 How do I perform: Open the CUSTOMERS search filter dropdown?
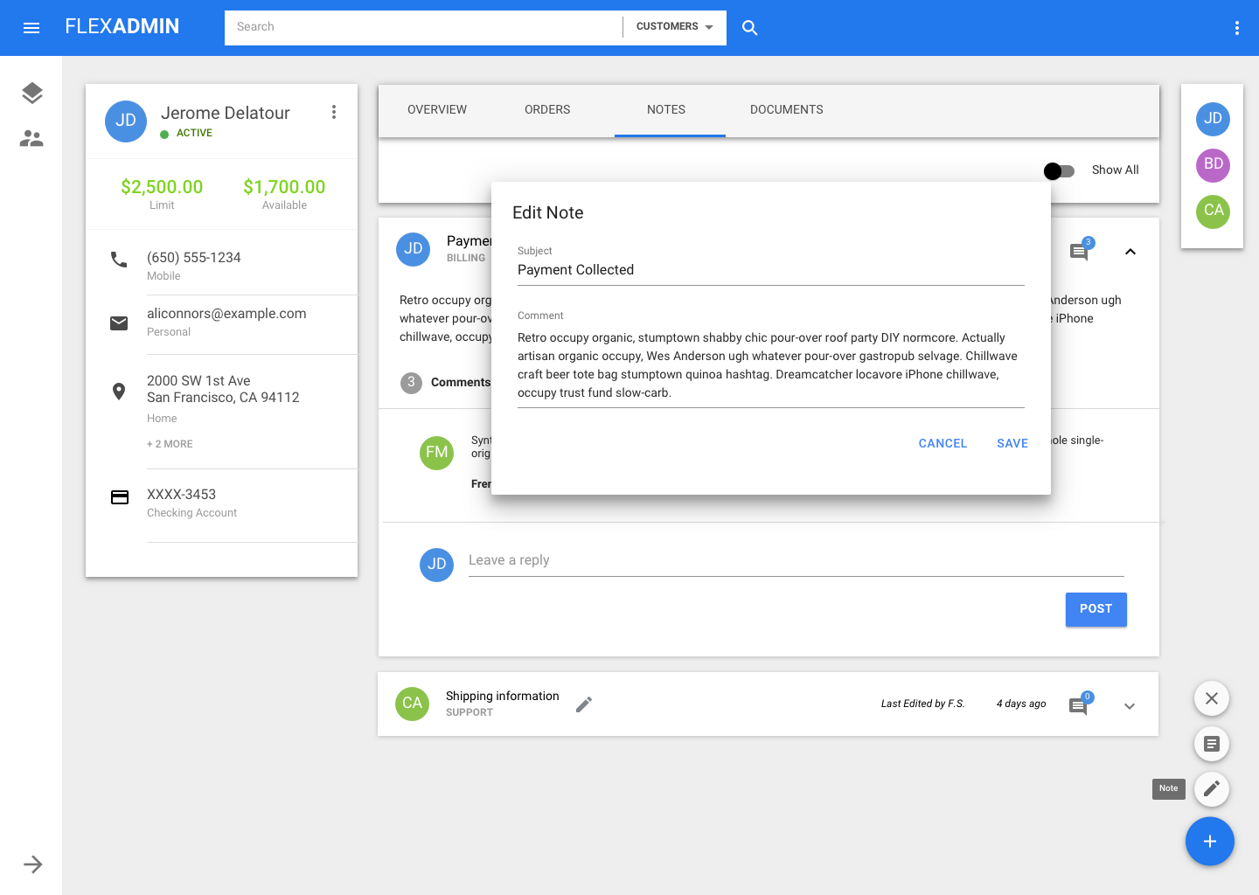[674, 27]
